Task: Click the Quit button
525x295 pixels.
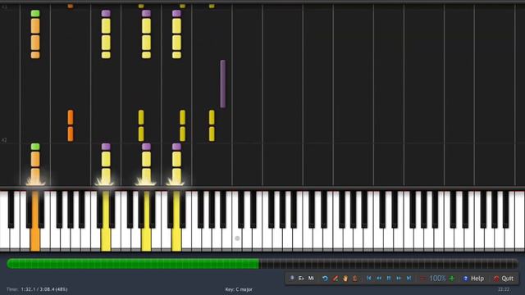Action: point(503,279)
